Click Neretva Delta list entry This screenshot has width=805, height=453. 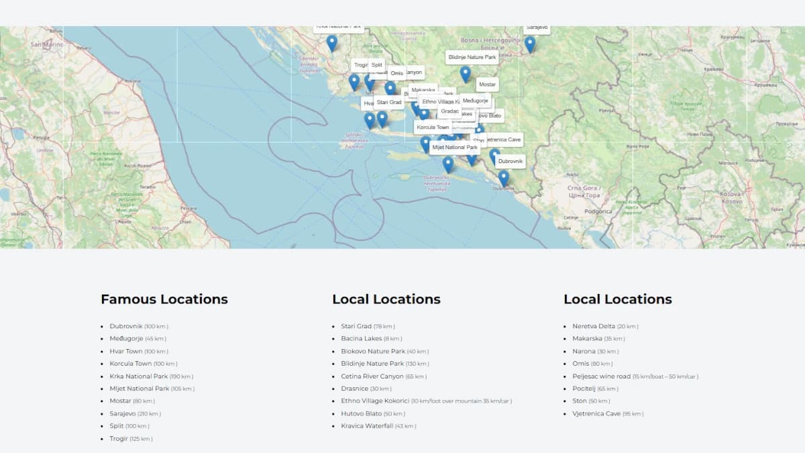coord(594,326)
